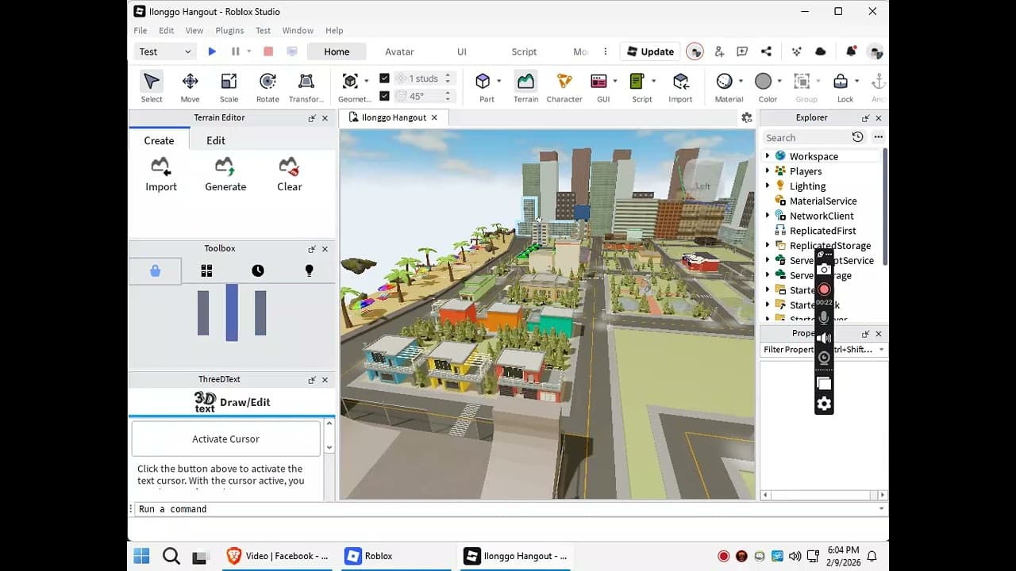Undock the ThreeDText panel
The width and height of the screenshot is (1016, 571).
pyautogui.click(x=312, y=380)
